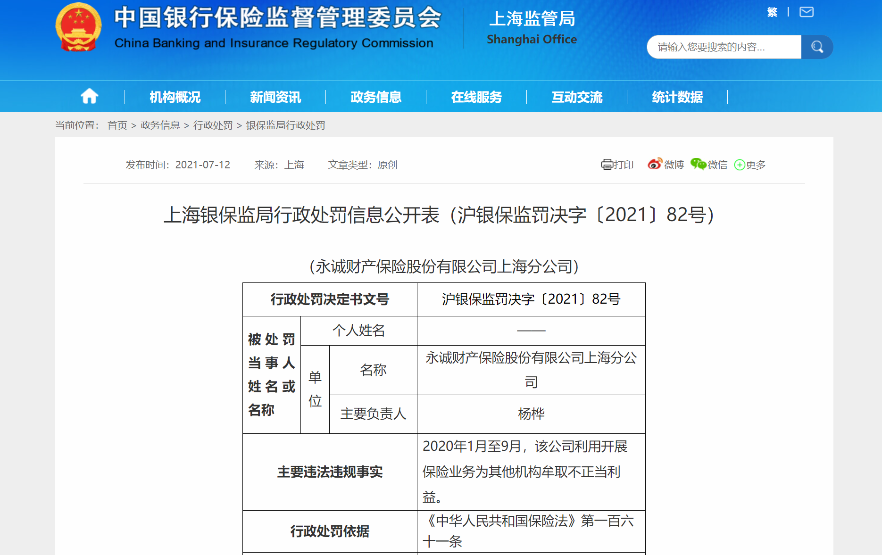Click violation text starting 2020年1月至9月
Viewport: 882px width, 555px height.
pos(531,472)
